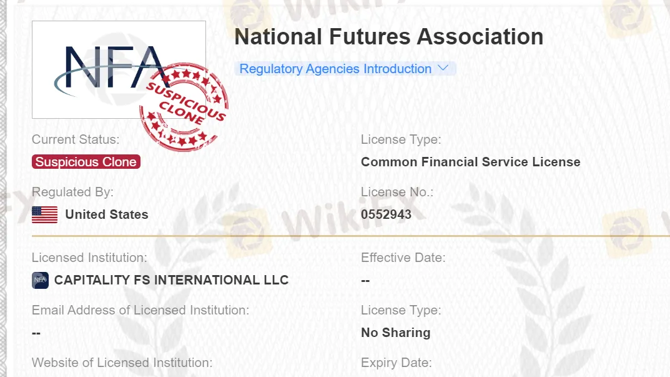Click Common Financial Service License text
Image resolution: width=670 pixels, height=377 pixels.
(x=470, y=162)
